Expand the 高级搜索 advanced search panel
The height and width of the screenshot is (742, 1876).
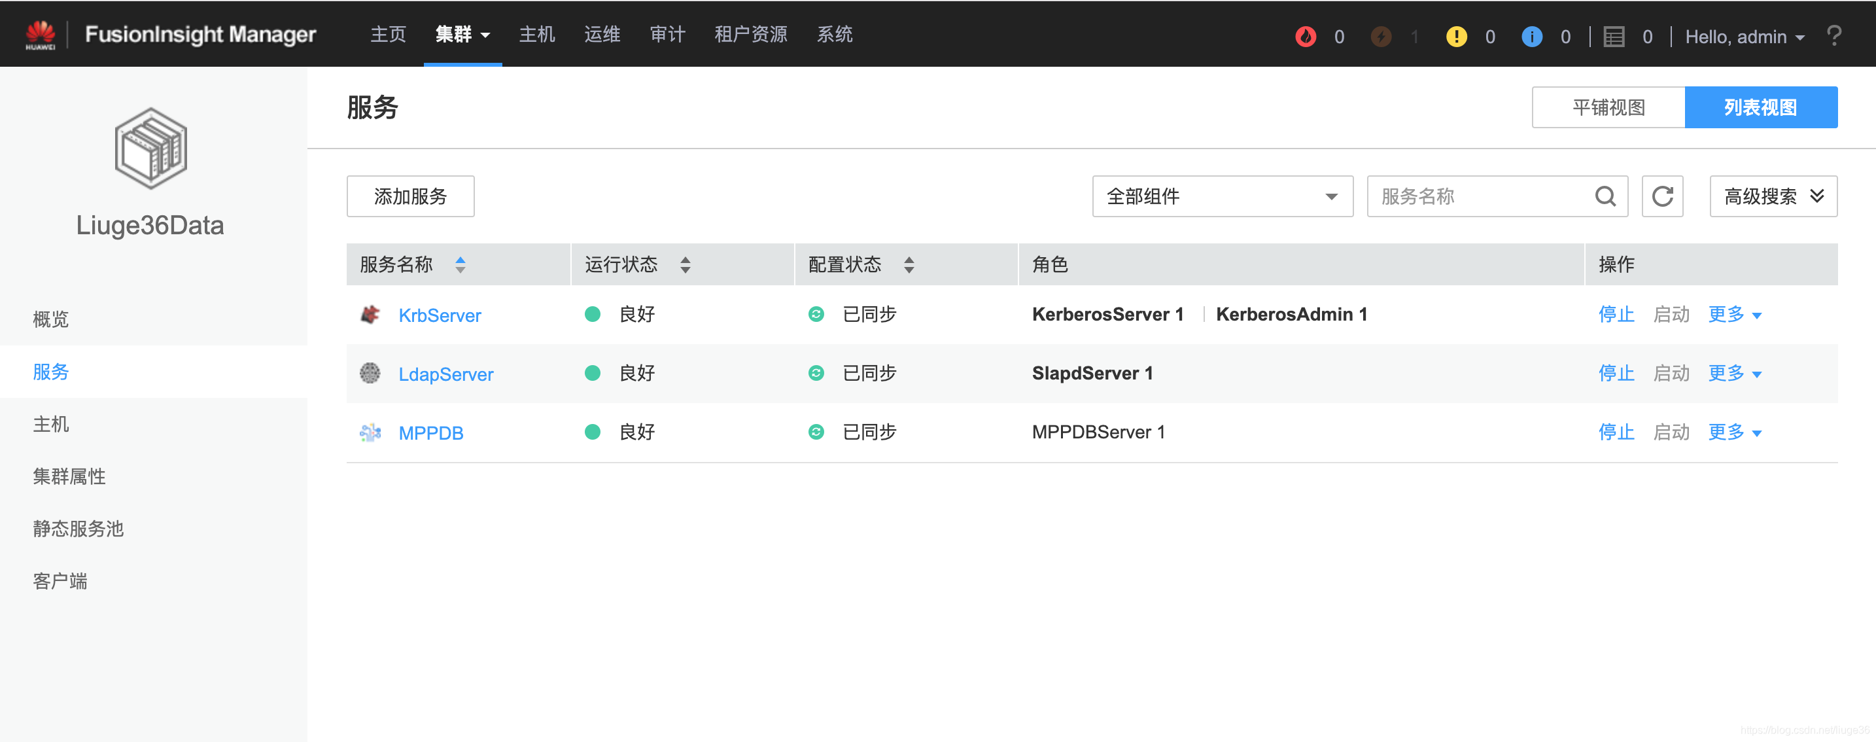[1773, 196]
